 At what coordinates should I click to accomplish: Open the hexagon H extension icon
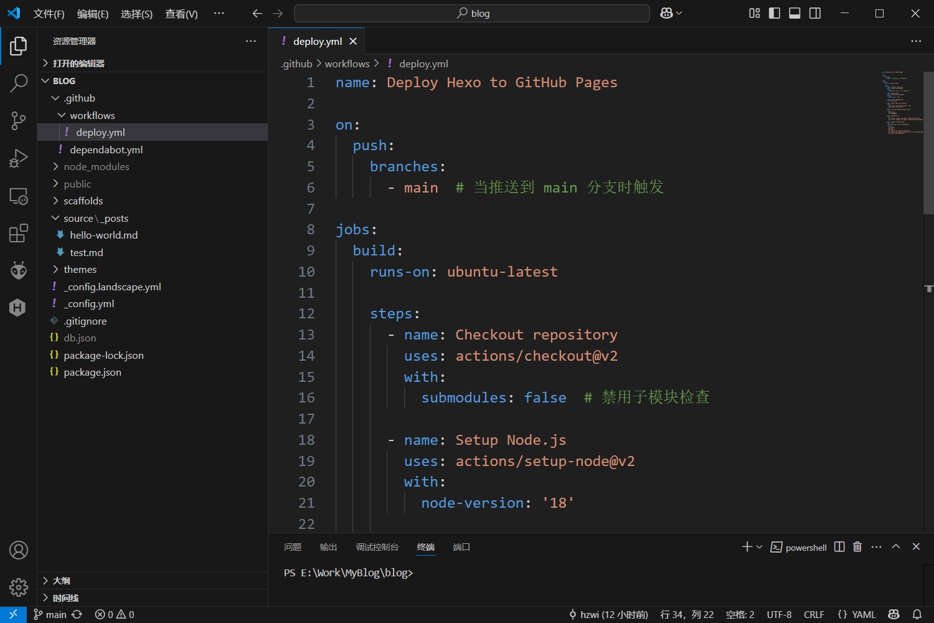click(17, 308)
